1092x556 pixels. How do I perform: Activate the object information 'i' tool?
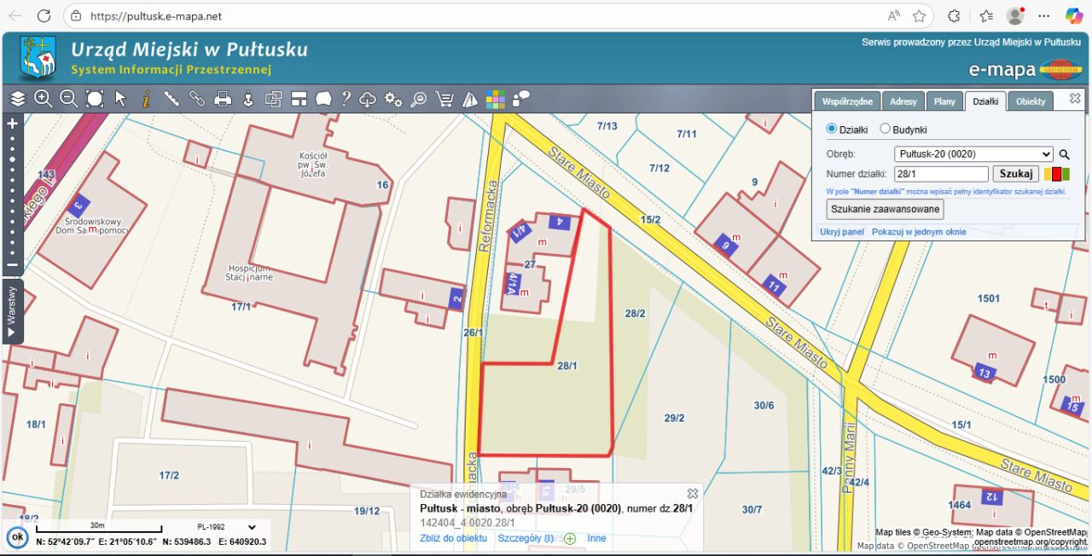pyautogui.click(x=146, y=99)
